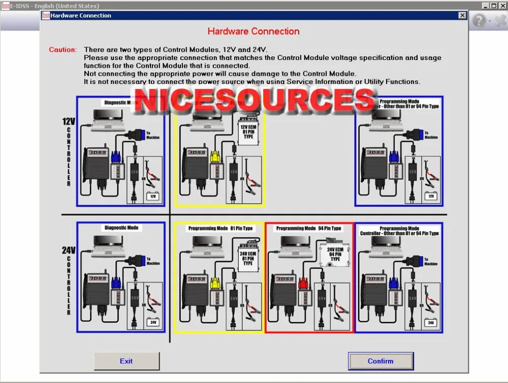Select 24V Diagnostic Mode connection diagram
508x383 pixels.
[121, 277]
